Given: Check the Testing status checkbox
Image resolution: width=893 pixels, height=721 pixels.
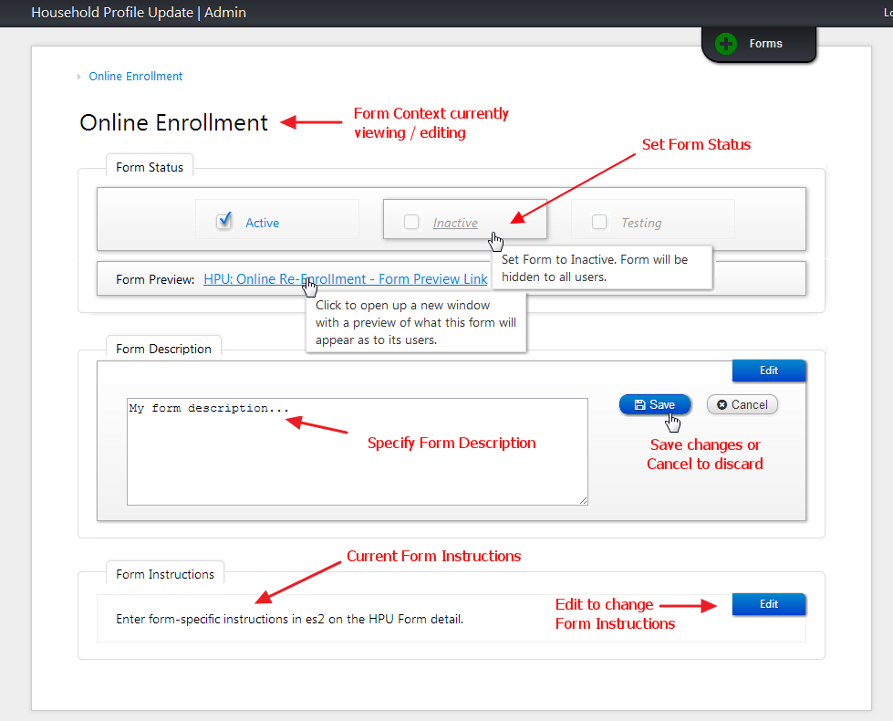Looking at the screenshot, I should pos(599,222).
